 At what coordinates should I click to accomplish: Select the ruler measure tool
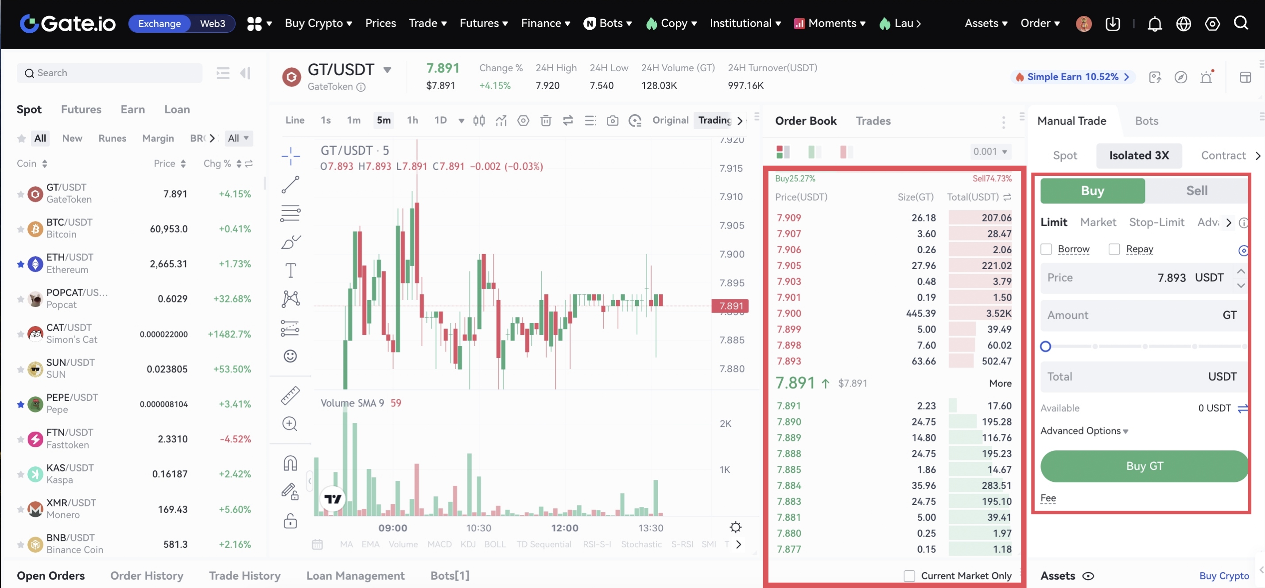(290, 395)
